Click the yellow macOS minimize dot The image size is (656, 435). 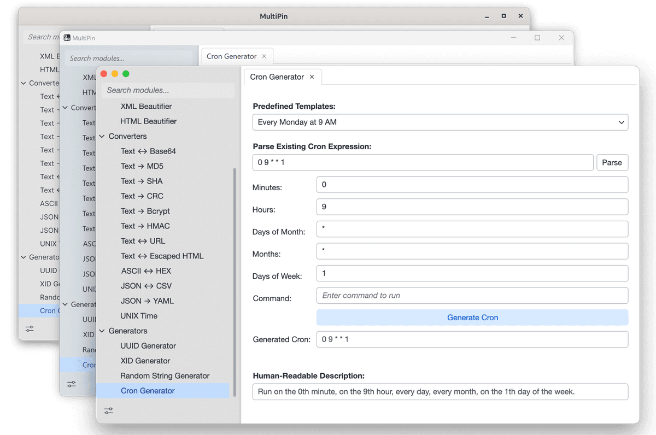pos(115,74)
